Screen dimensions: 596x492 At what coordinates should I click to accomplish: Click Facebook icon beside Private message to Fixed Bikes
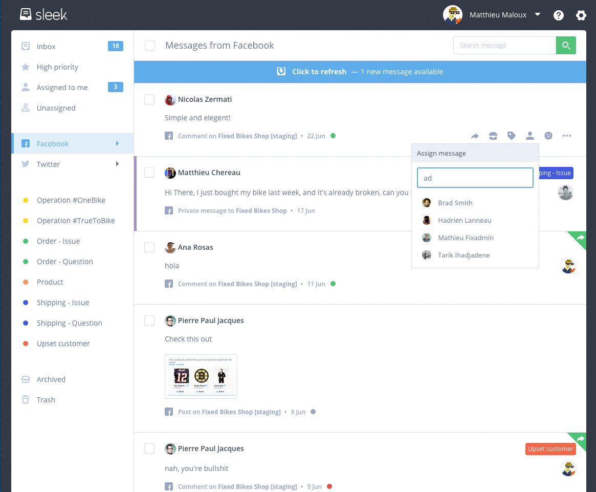pos(169,210)
